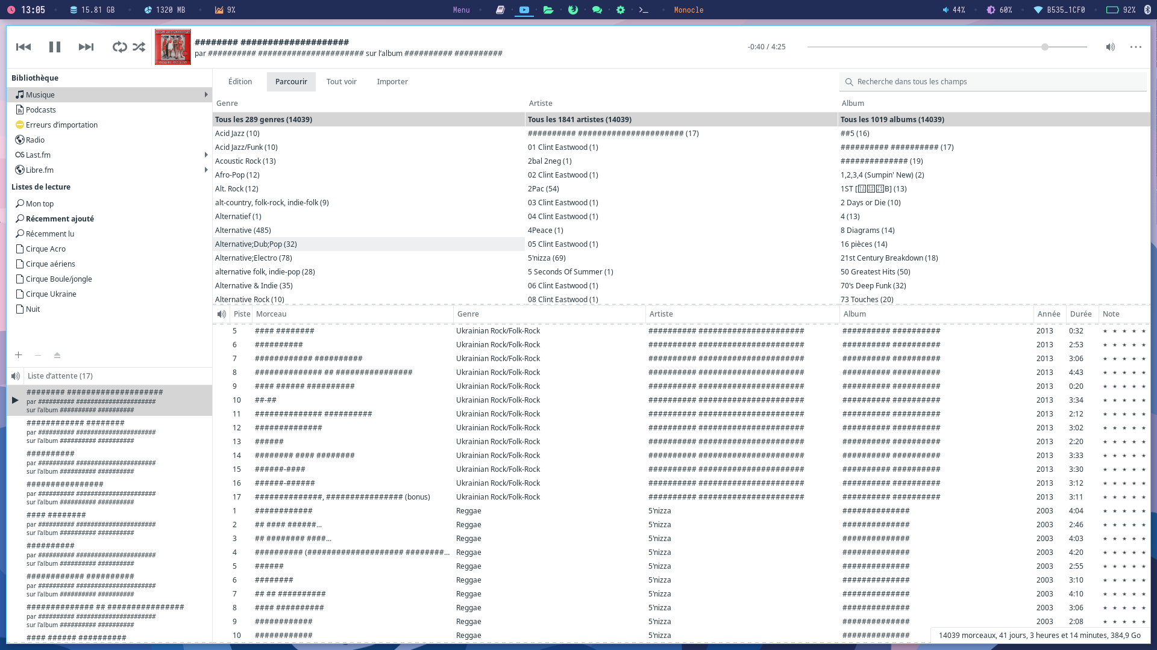Add a new playlist with plus icon

tap(19, 355)
